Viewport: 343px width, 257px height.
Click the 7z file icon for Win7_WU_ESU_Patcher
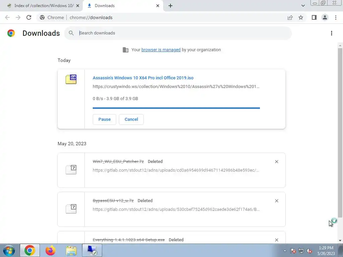(x=71, y=170)
